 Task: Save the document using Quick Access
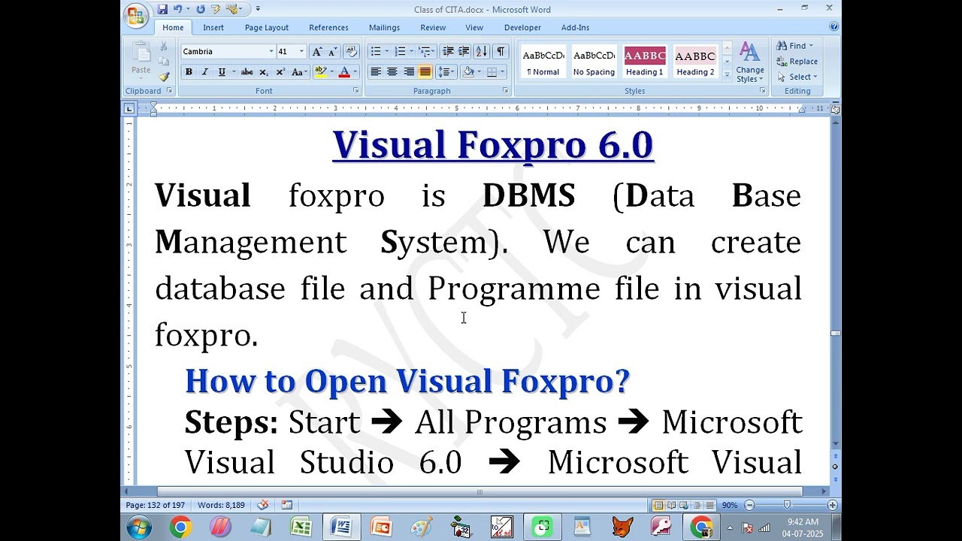tap(162, 9)
